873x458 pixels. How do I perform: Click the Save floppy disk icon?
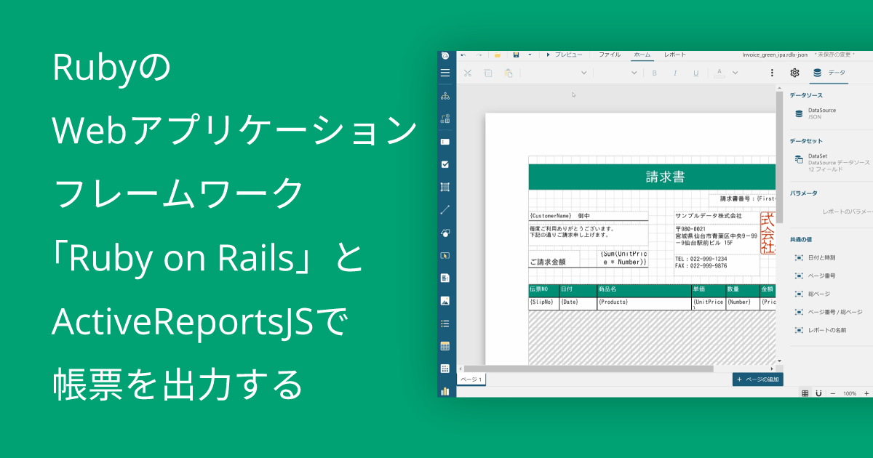click(516, 55)
